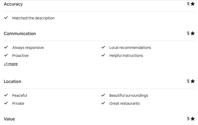198x125 pixels.
Task: Click the star icon beside Communication rating
Action: coord(193,34)
